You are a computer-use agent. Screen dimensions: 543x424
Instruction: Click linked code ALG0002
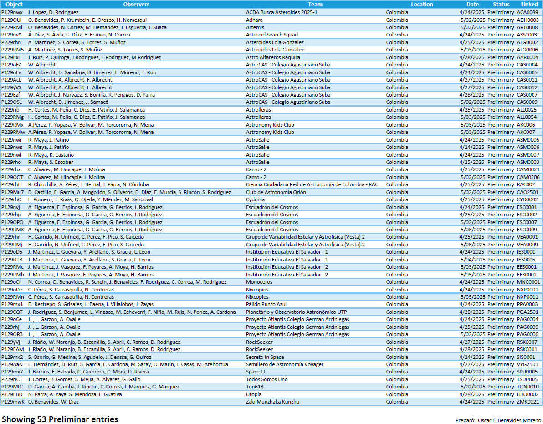coord(528,42)
